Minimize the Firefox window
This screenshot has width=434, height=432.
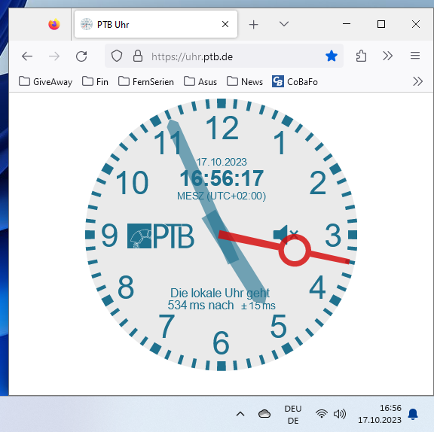[x=347, y=24]
